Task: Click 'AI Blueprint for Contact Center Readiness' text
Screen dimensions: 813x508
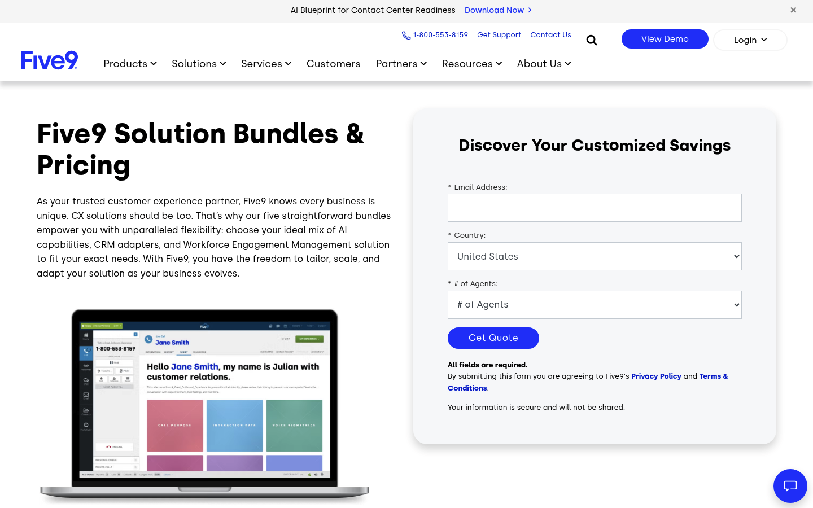Action: [x=373, y=10]
